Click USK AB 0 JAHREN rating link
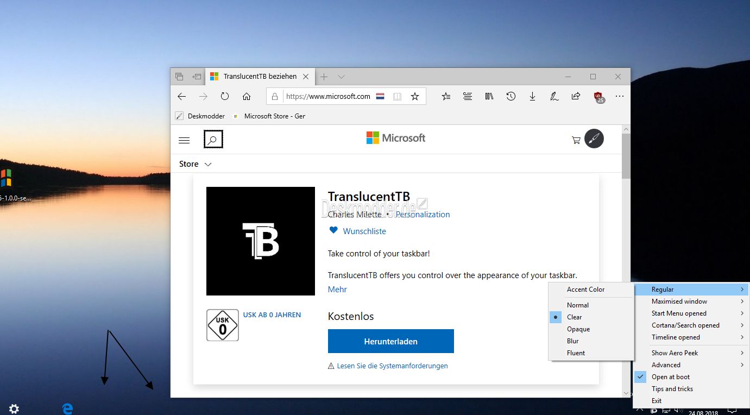The width and height of the screenshot is (750, 415). (272, 315)
